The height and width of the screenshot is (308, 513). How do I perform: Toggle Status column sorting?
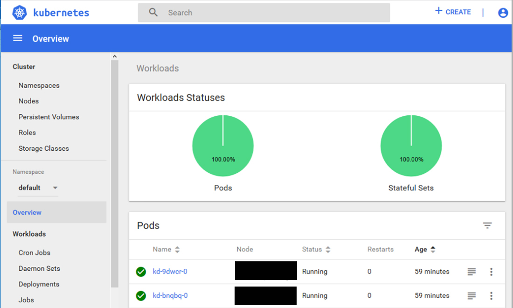tap(328, 249)
